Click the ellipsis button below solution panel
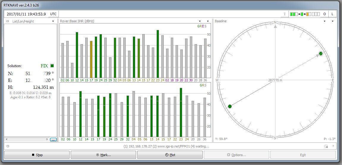The width and height of the screenshot is (342, 165). [x=53, y=139]
